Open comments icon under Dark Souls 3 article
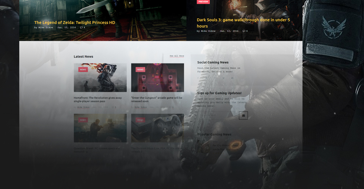364x189 pixels. (244, 31)
